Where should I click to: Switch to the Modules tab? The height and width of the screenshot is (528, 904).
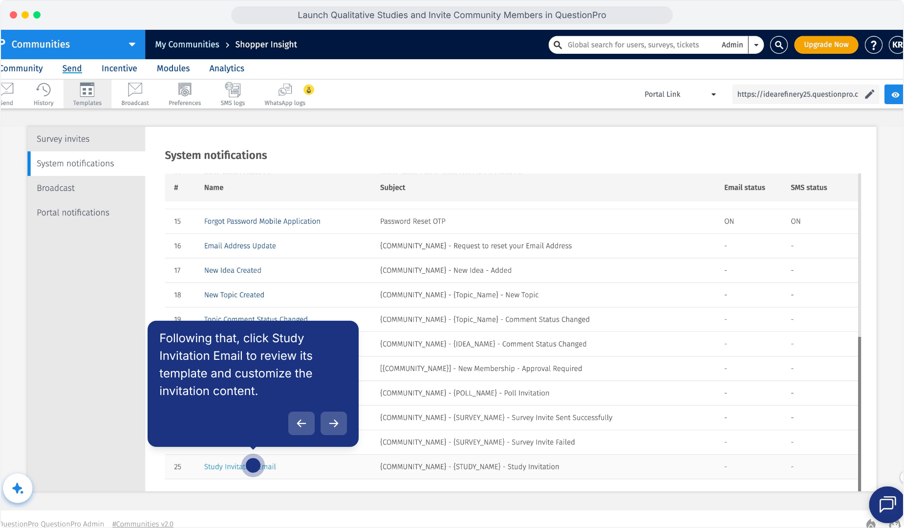173,68
